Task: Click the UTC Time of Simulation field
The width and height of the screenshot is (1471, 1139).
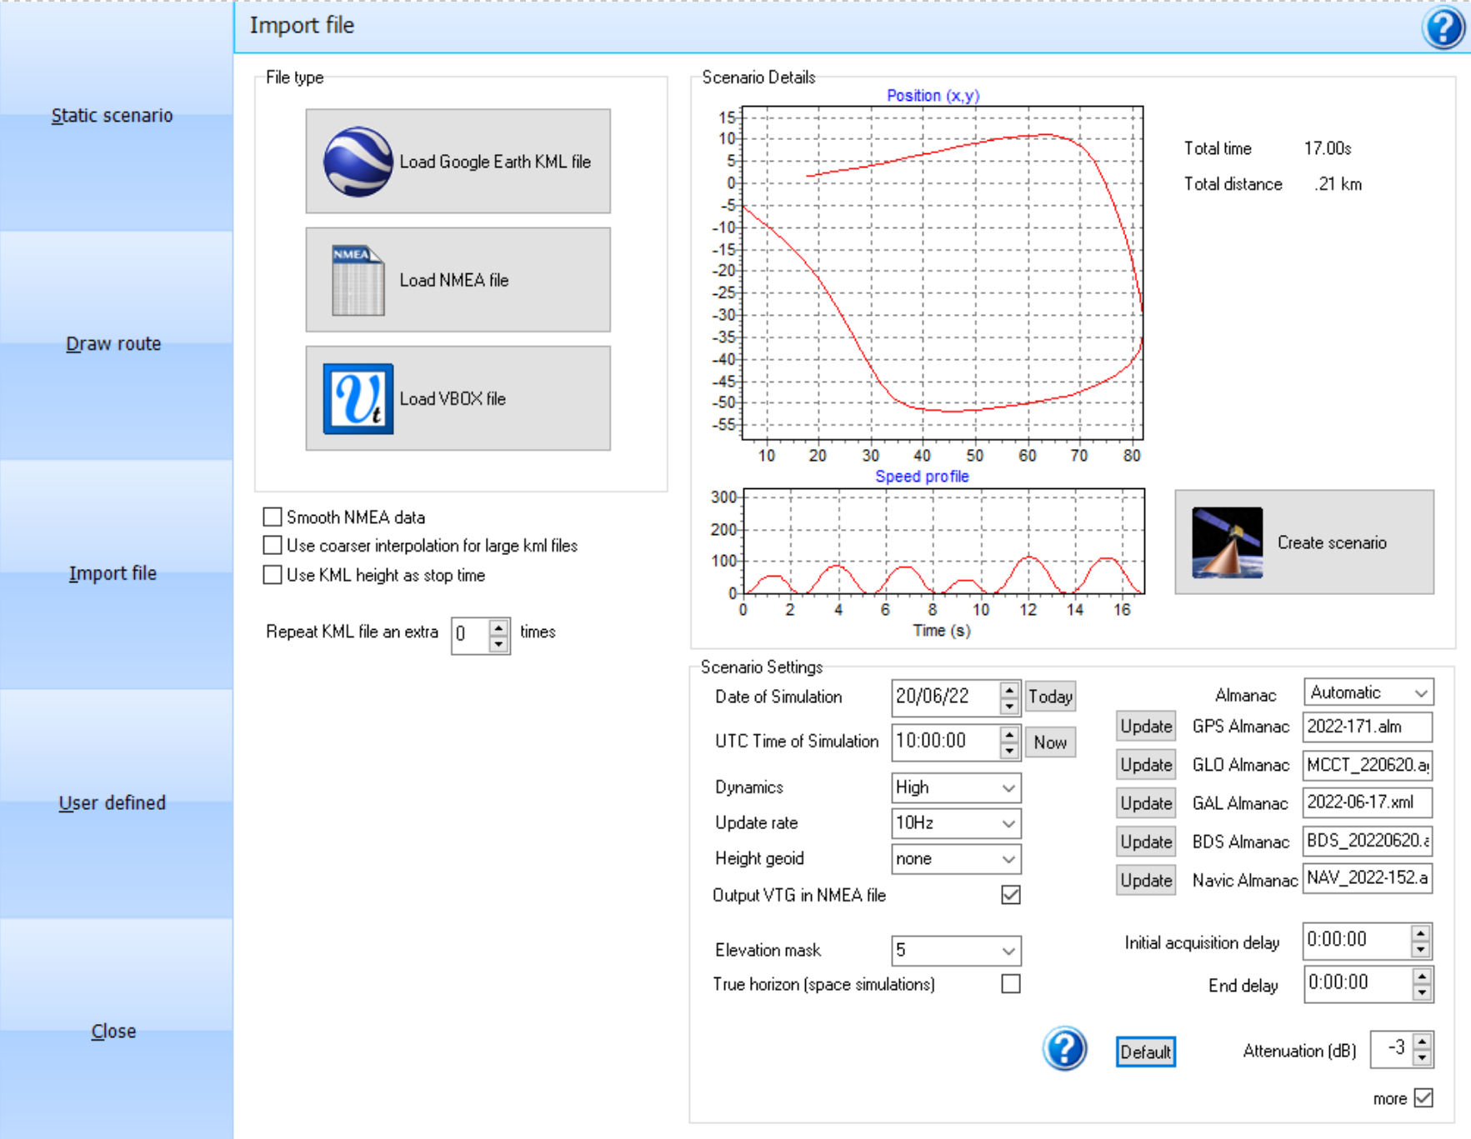Action: 946,742
